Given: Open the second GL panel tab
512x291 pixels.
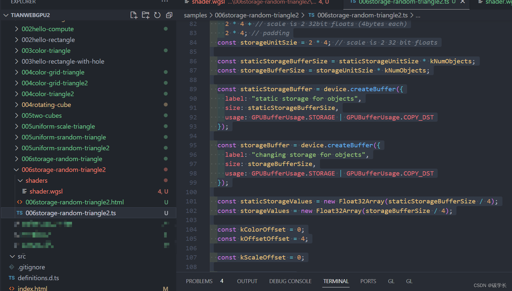Looking at the screenshot, I should (x=409, y=281).
